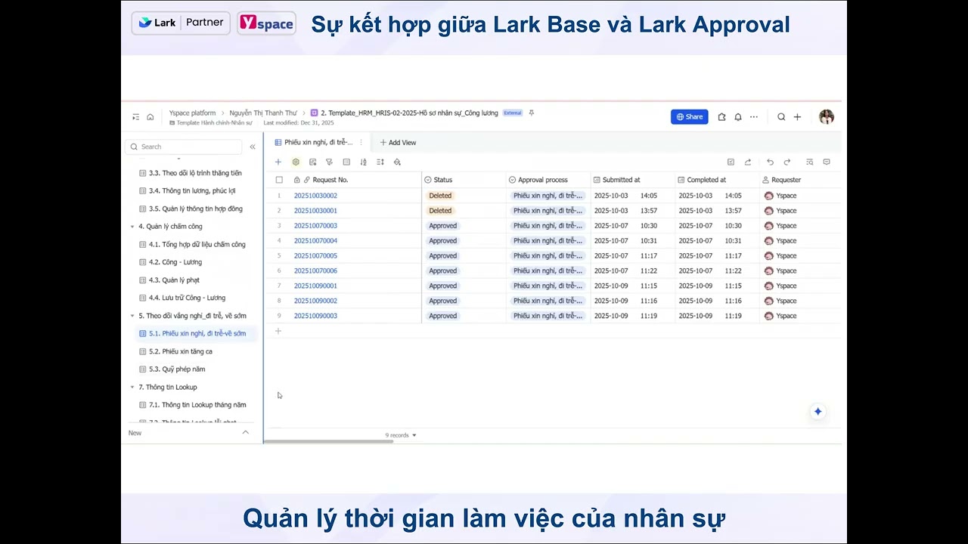This screenshot has height=544, width=968.
Task: Add a record with toolbar plus icon
Action: pyautogui.click(x=278, y=162)
